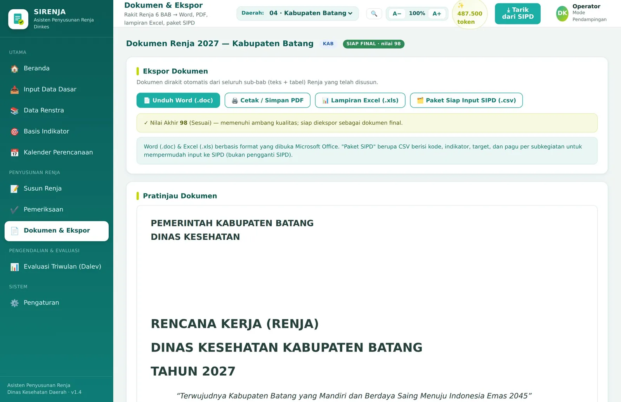Click the Data Renstra books icon
This screenshot has width=621, height=402.
14,111
